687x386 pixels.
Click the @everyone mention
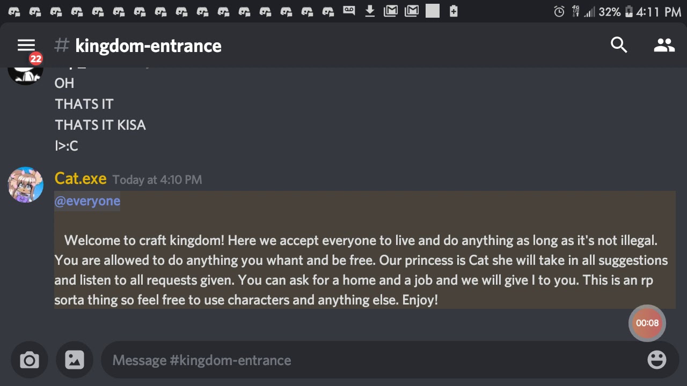(x=87, y=201)
